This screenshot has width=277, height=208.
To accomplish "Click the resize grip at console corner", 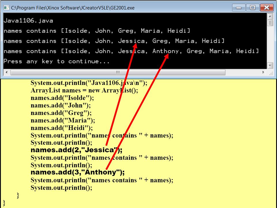I will click(271, 73).
